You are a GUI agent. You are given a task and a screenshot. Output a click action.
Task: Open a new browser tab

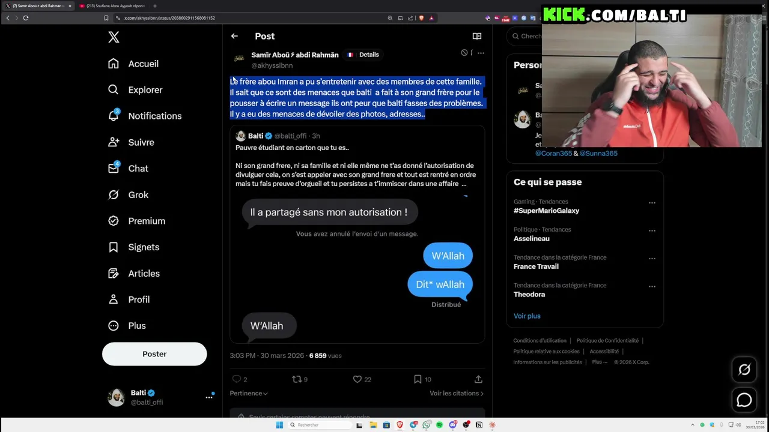[x=154, y=6]
